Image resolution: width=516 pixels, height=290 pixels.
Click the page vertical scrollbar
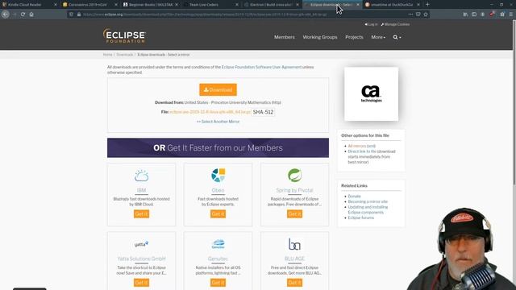tap(514, 102)
